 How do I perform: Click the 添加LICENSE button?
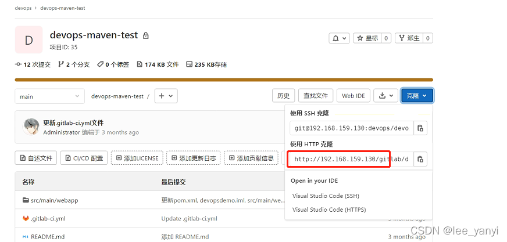137,158
